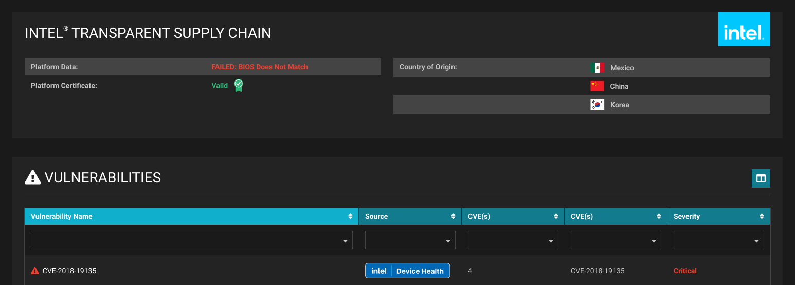
Task: Click the Vulnerabilities heading warning icon
Action: click(x=33, y=177)
